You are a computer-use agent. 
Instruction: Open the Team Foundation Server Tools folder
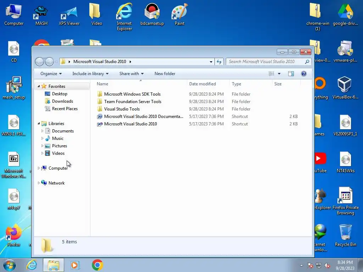[133, 102]
